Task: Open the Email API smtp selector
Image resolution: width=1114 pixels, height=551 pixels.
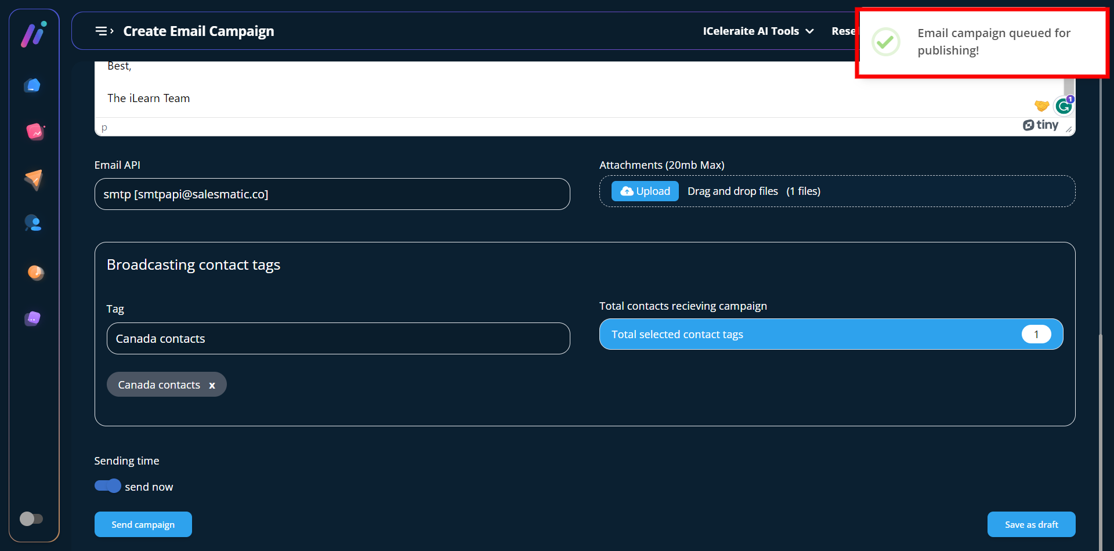Action: [332, 194]
